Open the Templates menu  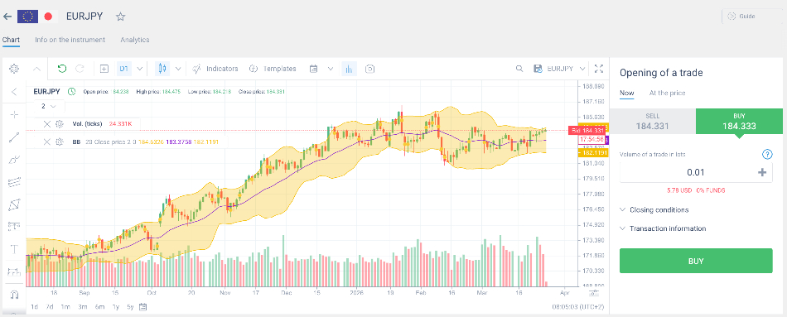pyautogui.click(x=273, y=69)
